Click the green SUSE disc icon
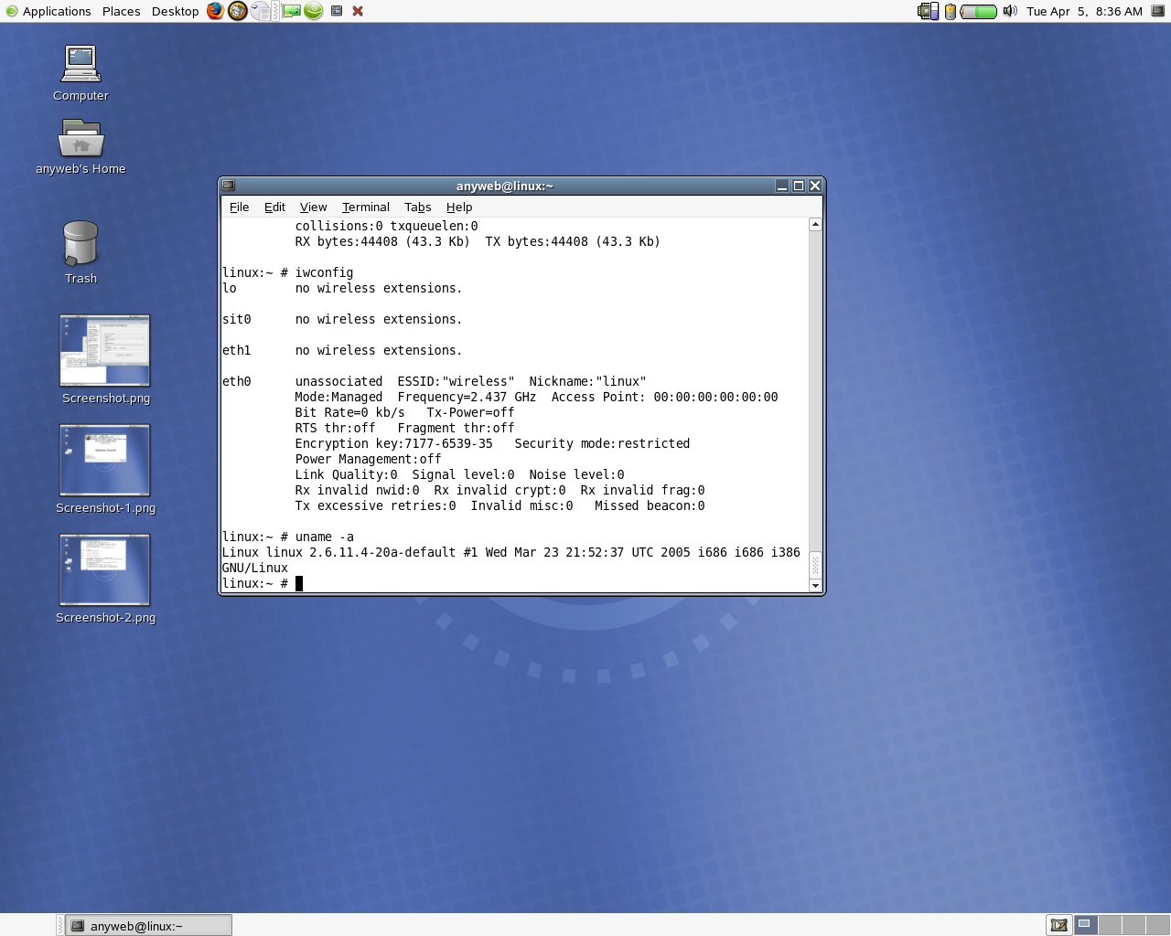Screen dimensions: 1171x936 314,11
